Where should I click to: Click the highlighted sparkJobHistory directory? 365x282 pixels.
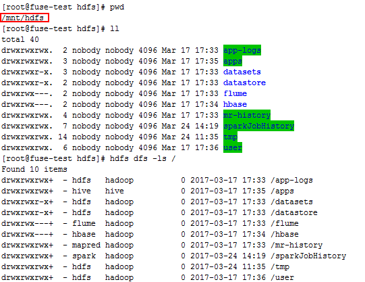coord(258,126)
